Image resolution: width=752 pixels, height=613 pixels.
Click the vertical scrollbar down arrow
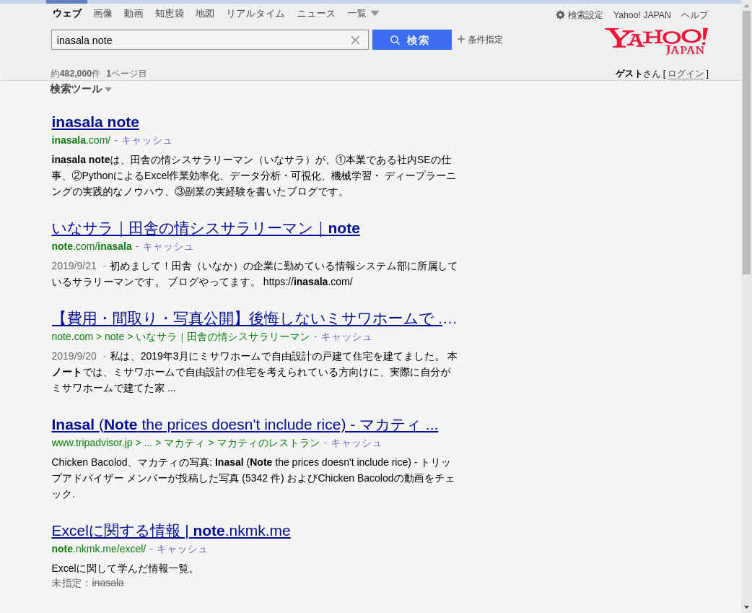[746, 607]
